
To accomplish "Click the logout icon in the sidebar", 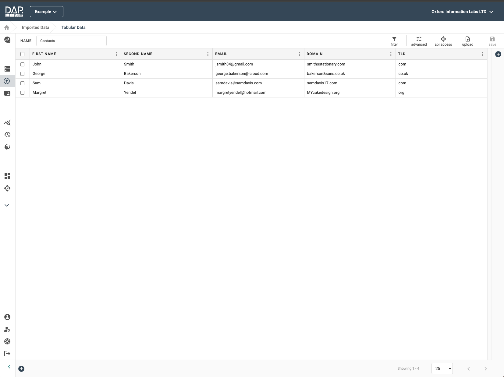I will tap(7, 354).
